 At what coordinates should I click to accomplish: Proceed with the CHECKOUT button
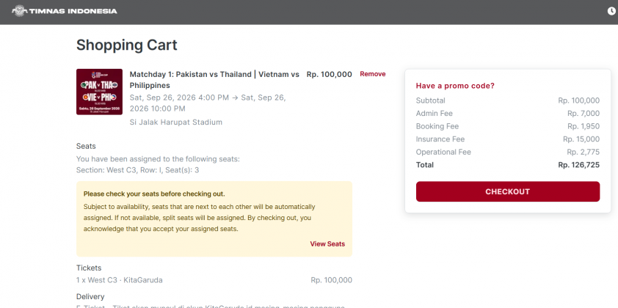point(508,191)
